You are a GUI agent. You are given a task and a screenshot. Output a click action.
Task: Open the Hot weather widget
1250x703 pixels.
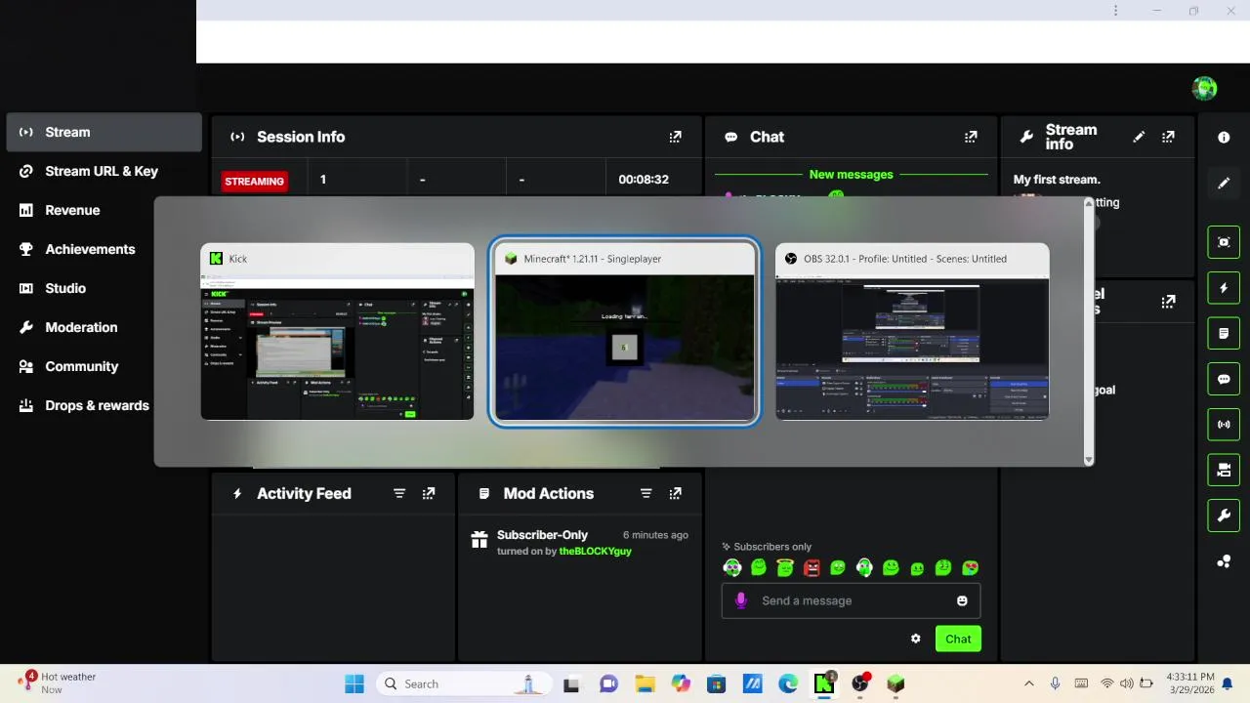tap(59, 682)
